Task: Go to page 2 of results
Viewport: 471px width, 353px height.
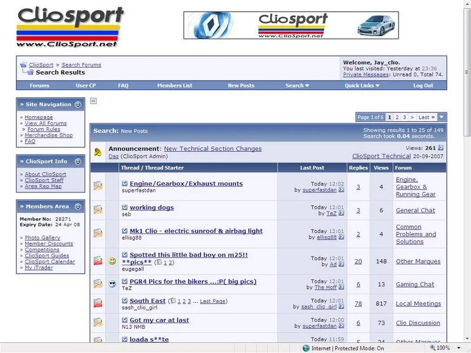Action: 397,117
